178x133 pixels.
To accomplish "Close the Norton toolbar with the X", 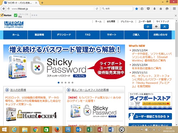I will pos(176,16).
